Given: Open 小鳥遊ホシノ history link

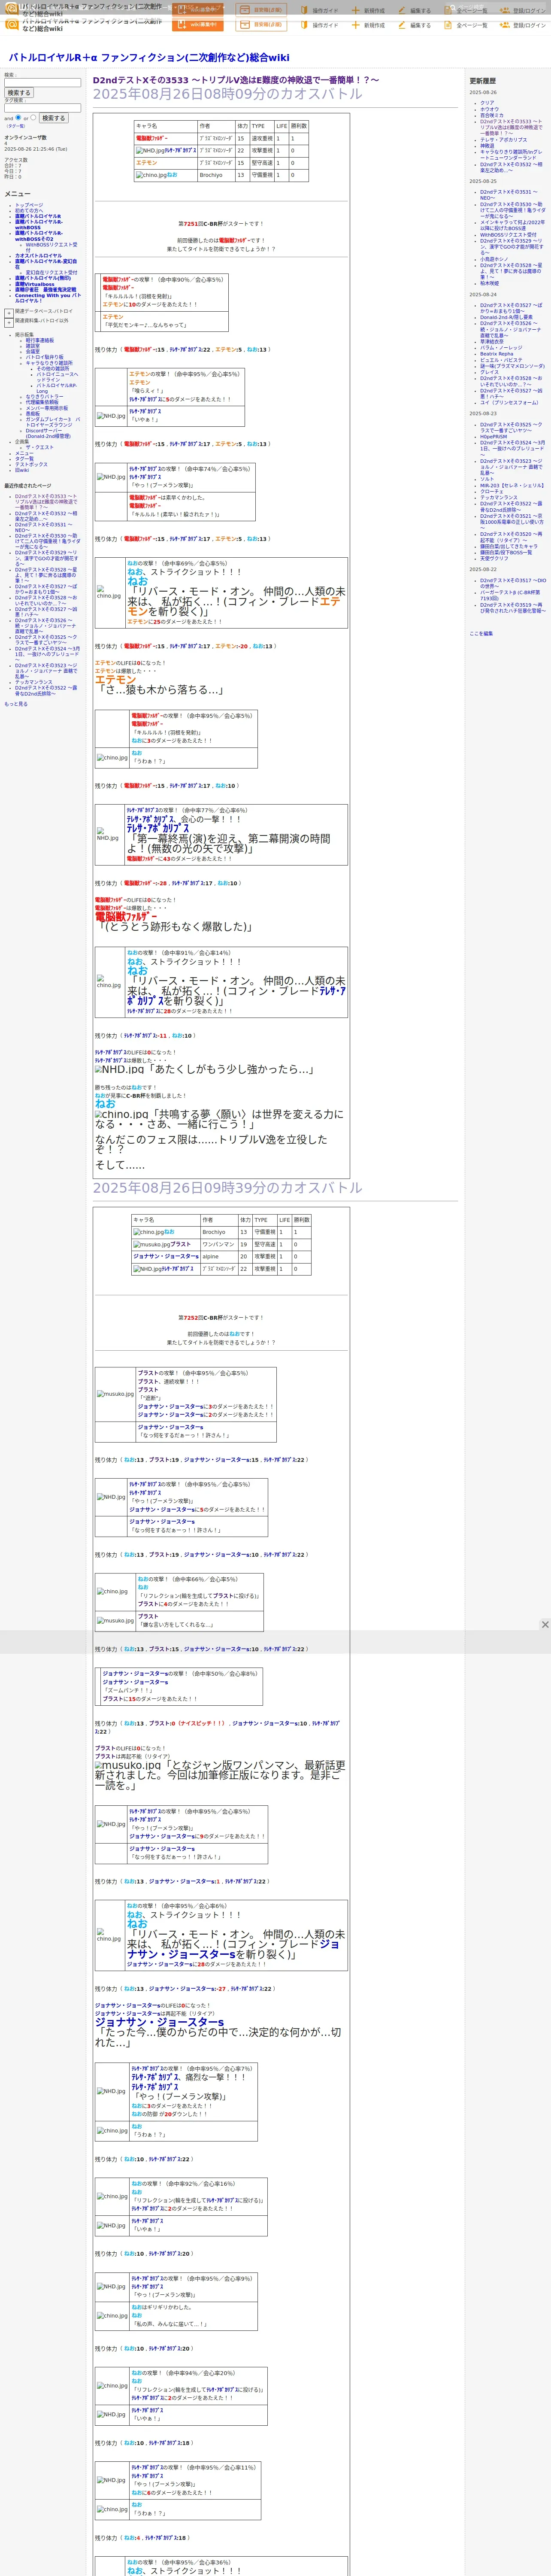Looking at the screenshot, I should click(x=494, y=259).
